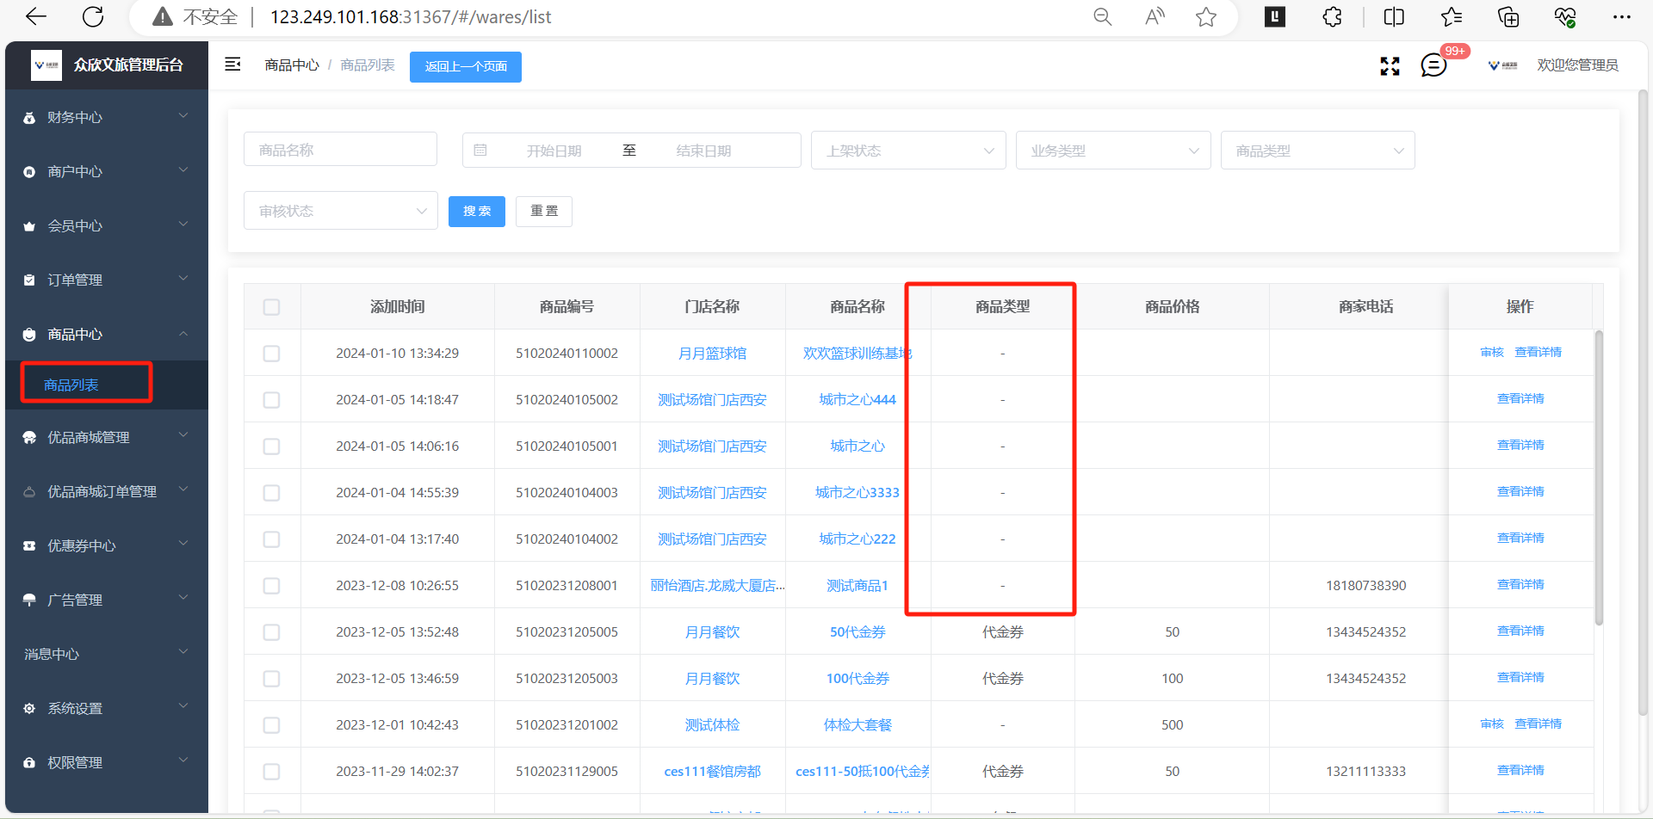Viewport: 1653px width, 819px height.
Task: Check the row for 51020231205005
Action: tap(271, 632)
